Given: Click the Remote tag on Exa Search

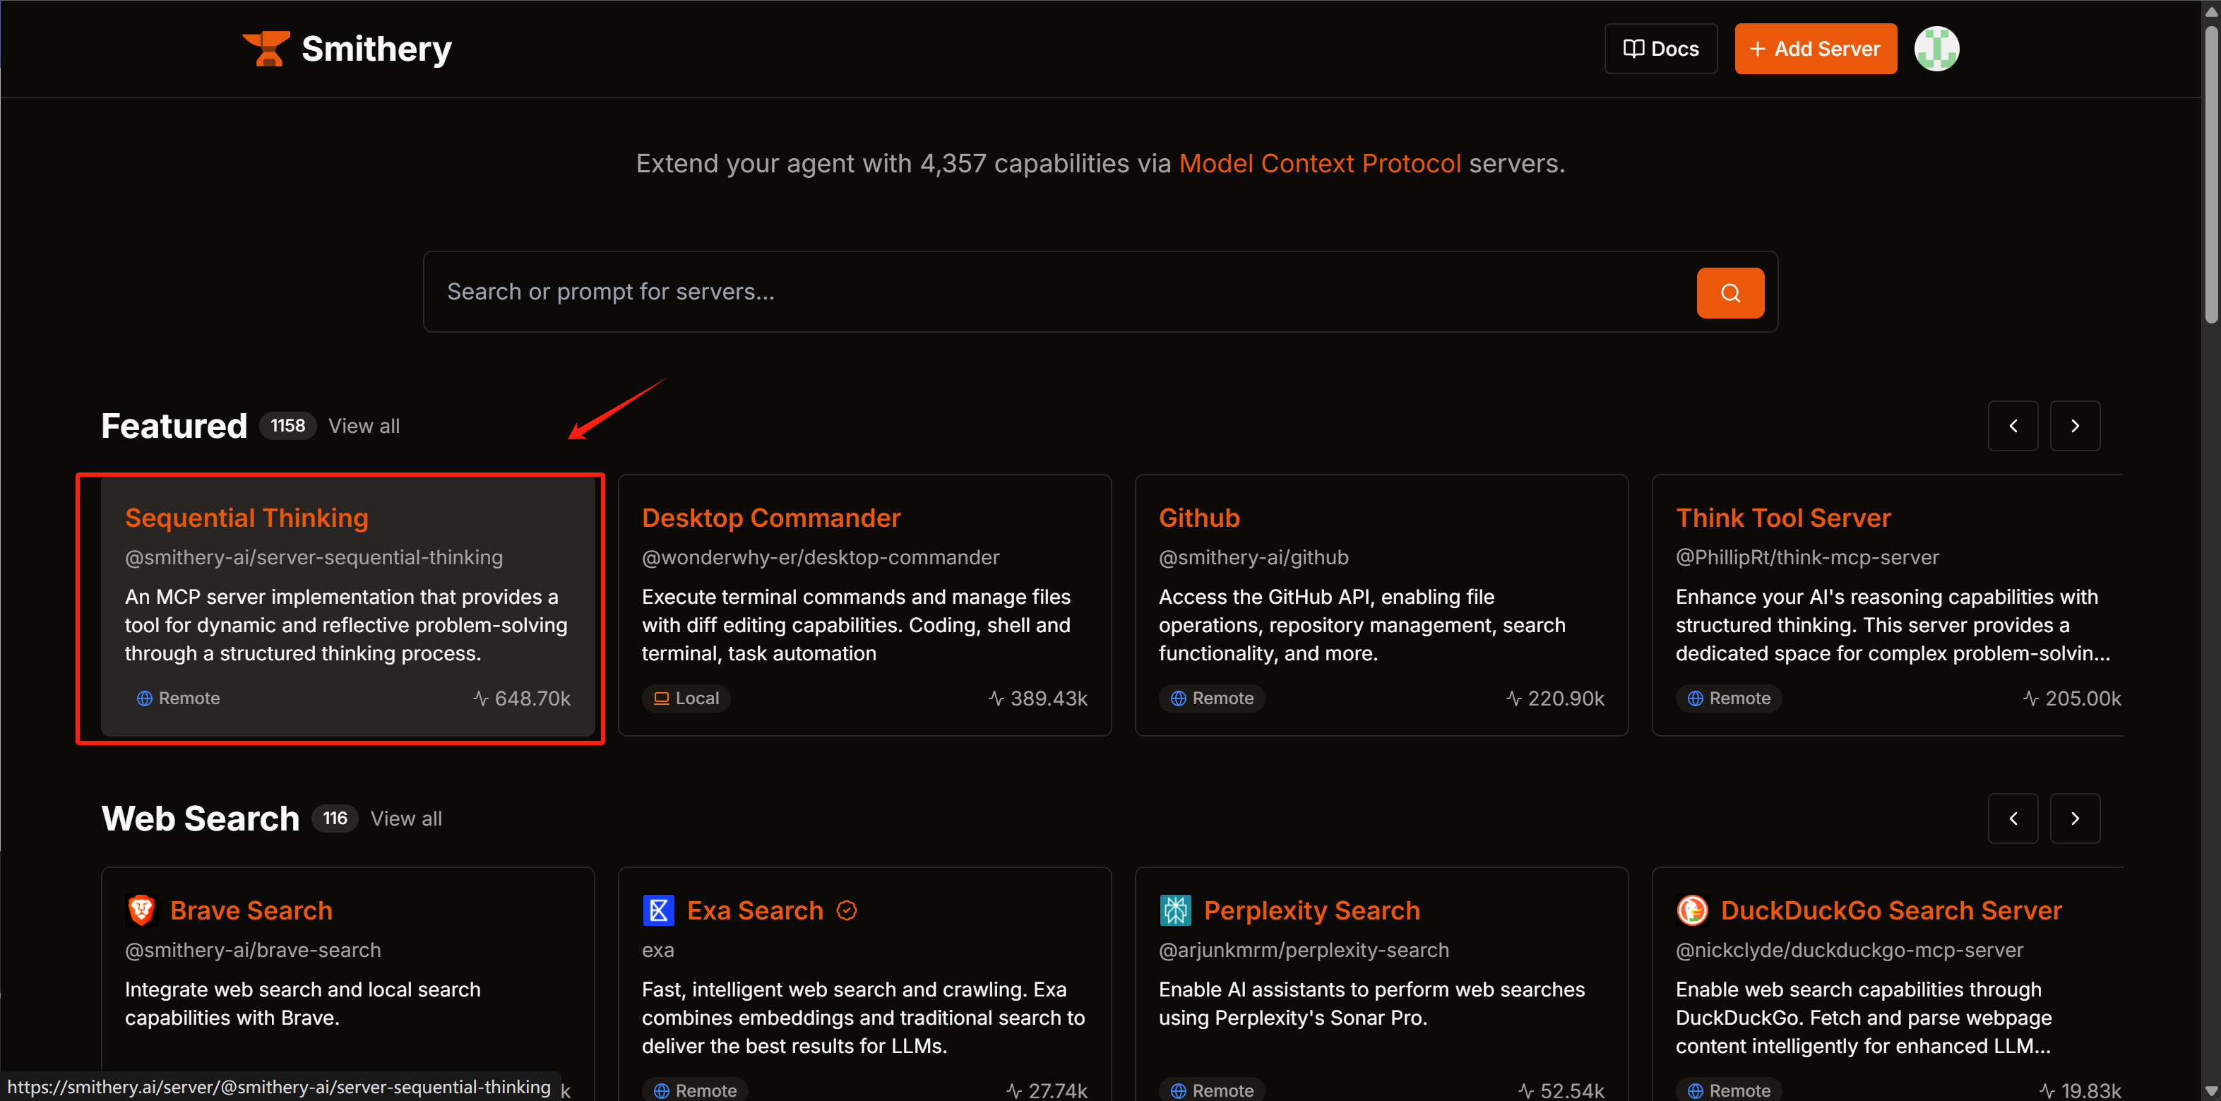Looking at the screenshot, I should pos(695,1090).
